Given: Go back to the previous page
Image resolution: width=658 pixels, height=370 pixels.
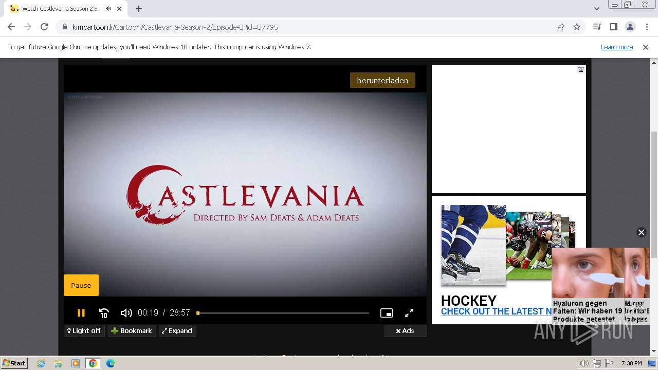Looking at the screenshot, I should click(11, 27).
